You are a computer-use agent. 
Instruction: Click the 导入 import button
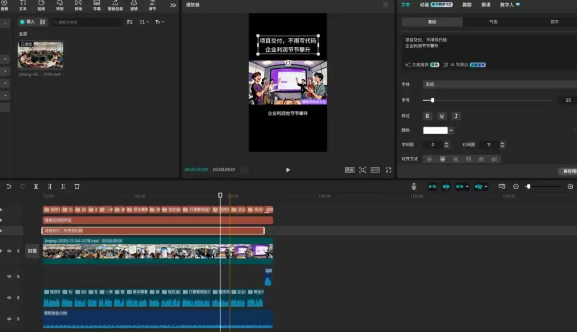(27, 22)
